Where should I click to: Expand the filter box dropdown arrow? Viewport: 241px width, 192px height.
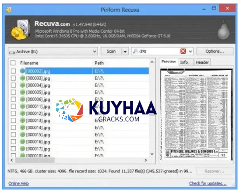click(190, 51)
